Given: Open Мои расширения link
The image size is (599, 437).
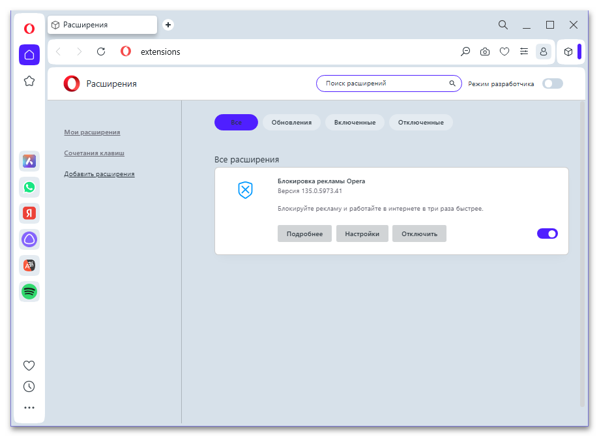Looking at the screenshot, I should (92, 132).
